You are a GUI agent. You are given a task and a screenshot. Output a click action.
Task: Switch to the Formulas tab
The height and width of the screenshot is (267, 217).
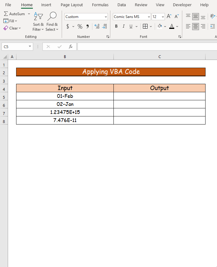[100, 5]
